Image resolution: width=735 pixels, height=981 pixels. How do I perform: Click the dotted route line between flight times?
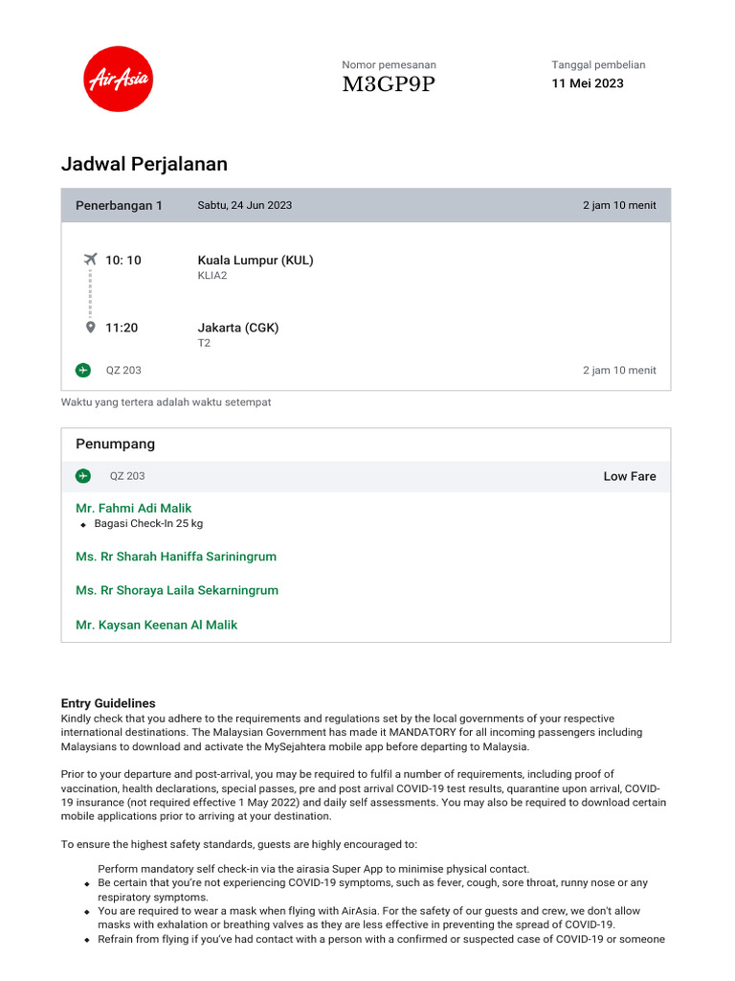90,292
